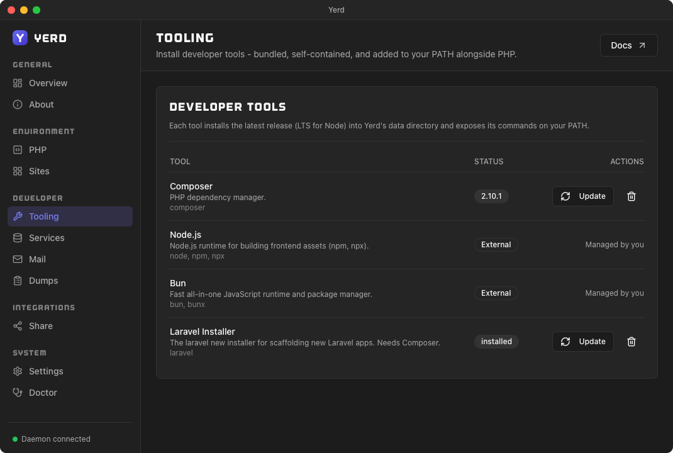This screenshot has width=673, height=453.
Task: Click the Node.js External status badge
Action: (496, 245)
